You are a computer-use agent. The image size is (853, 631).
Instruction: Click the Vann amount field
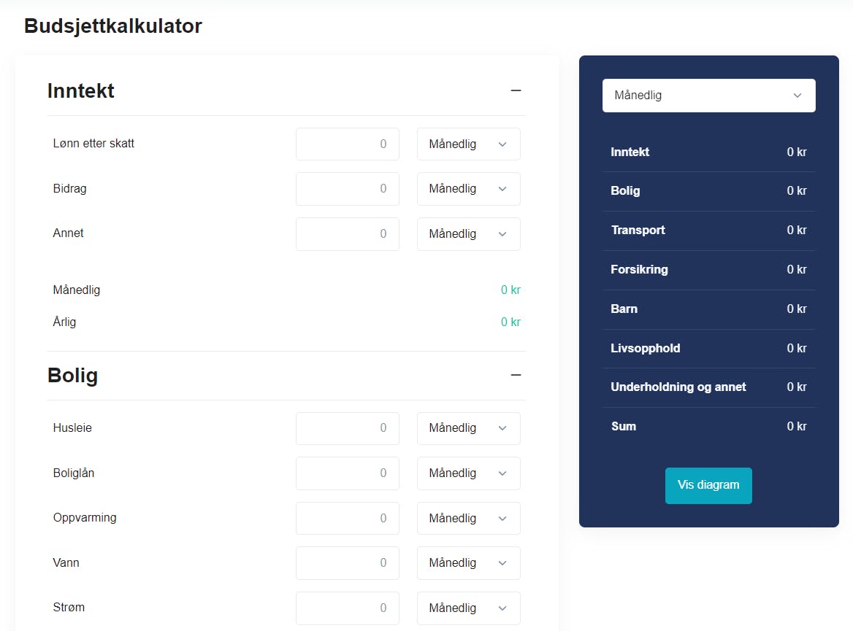click(x=348, y=562)
